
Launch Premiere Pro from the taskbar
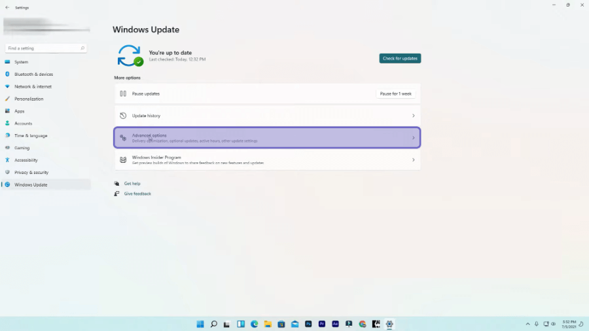(321, 324)
